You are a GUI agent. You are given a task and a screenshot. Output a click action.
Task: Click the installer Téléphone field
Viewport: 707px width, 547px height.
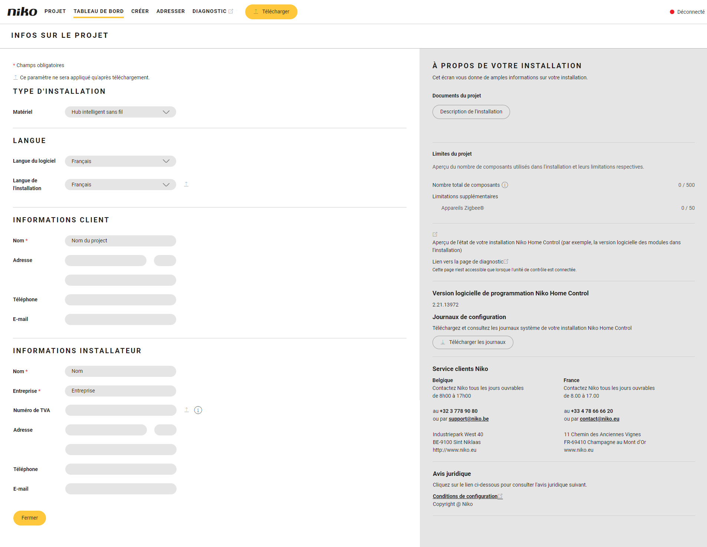(121, 469)
